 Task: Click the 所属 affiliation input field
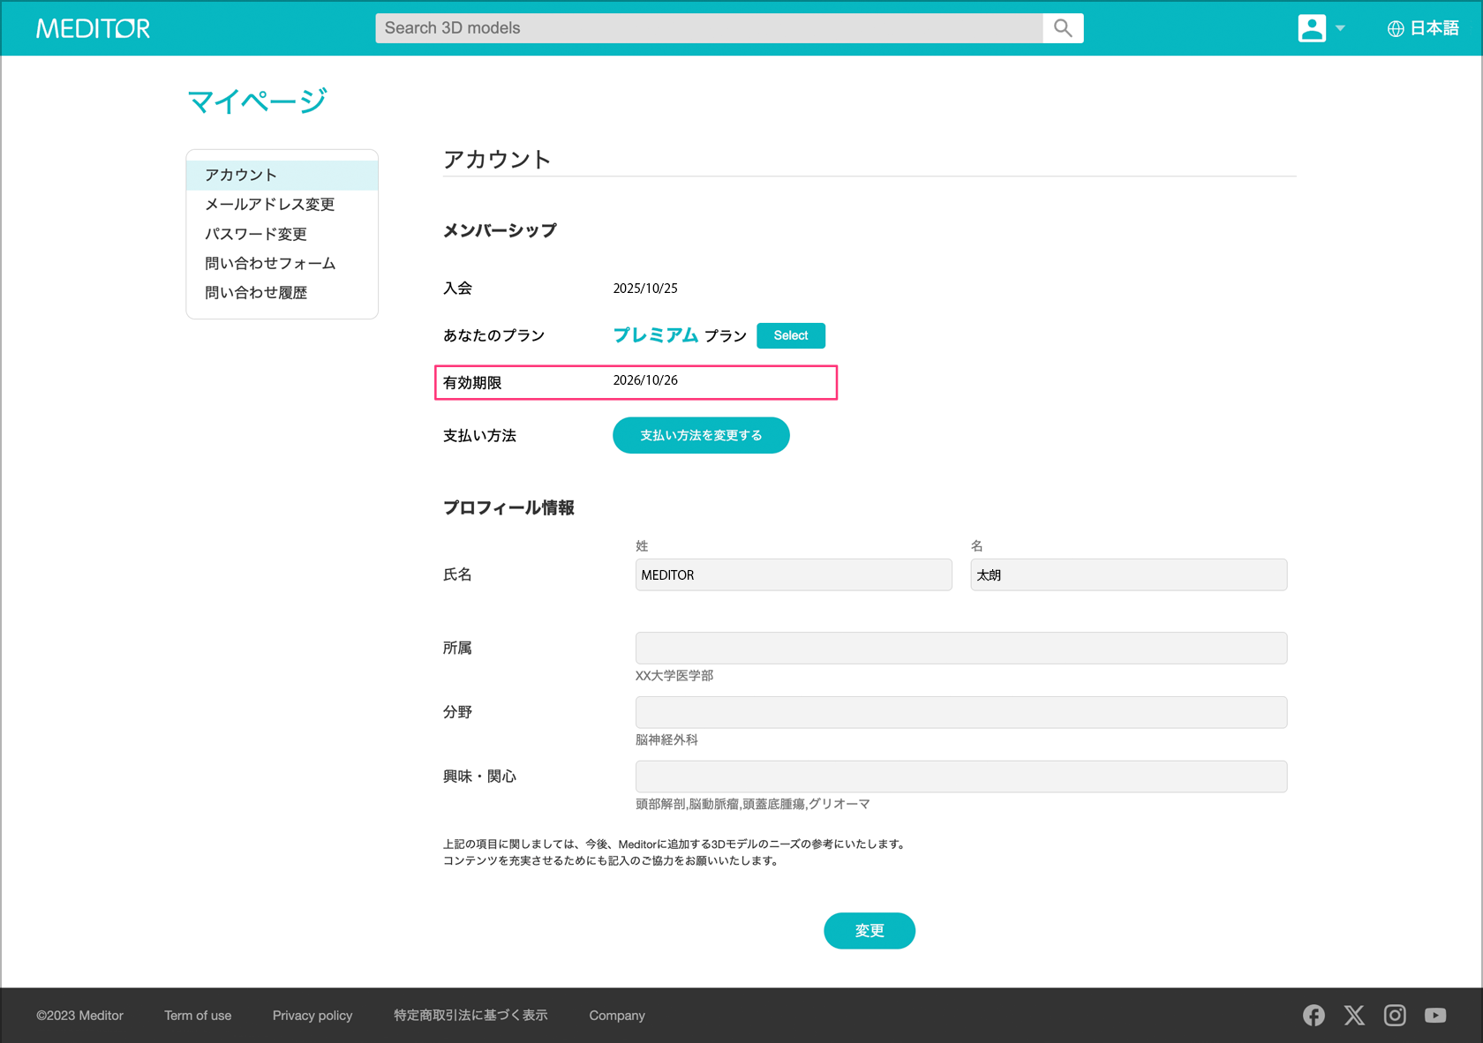coord(960,648)
